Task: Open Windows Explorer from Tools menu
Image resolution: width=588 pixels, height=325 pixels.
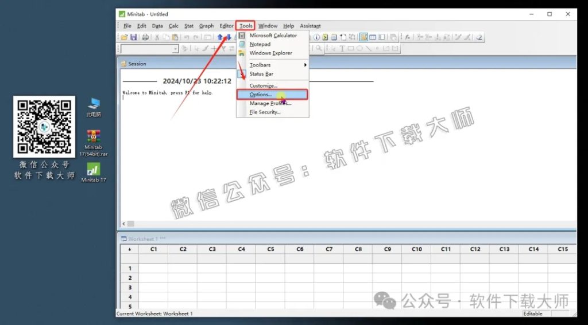Action: [x=273, y=53]
